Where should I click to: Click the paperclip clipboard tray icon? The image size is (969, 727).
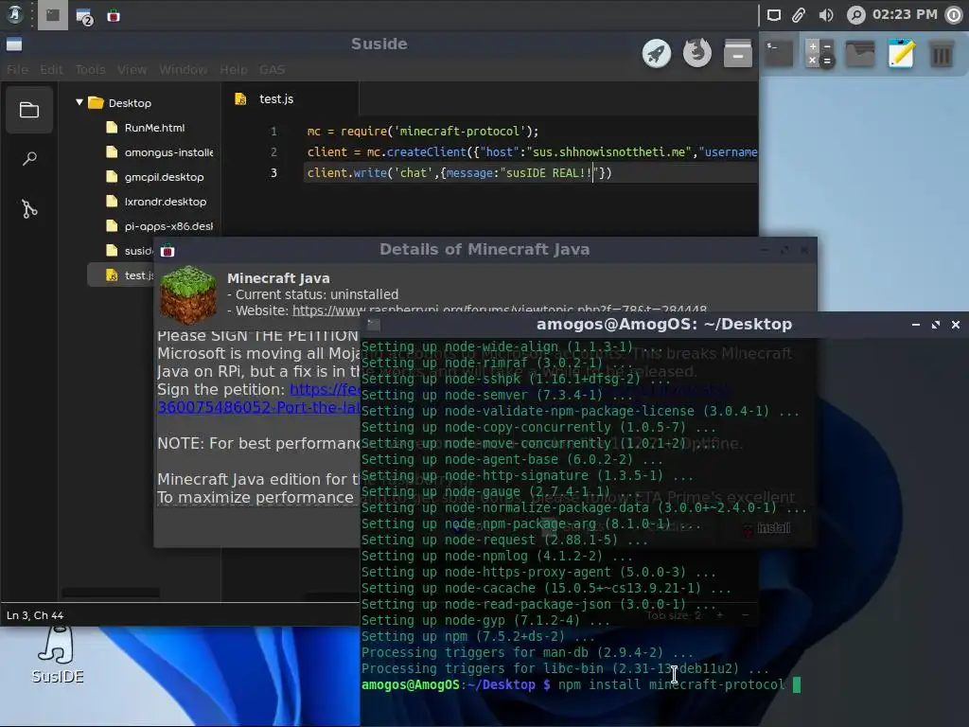click(x=799, y=15)
